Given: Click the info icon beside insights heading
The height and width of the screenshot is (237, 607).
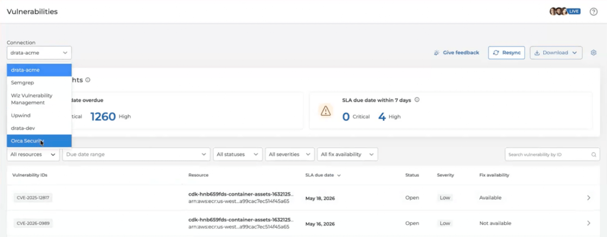Looking at the screenshot, I should [x=88, y=80].
